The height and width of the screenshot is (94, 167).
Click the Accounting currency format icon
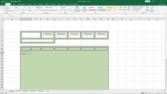[x=62, y=10]
